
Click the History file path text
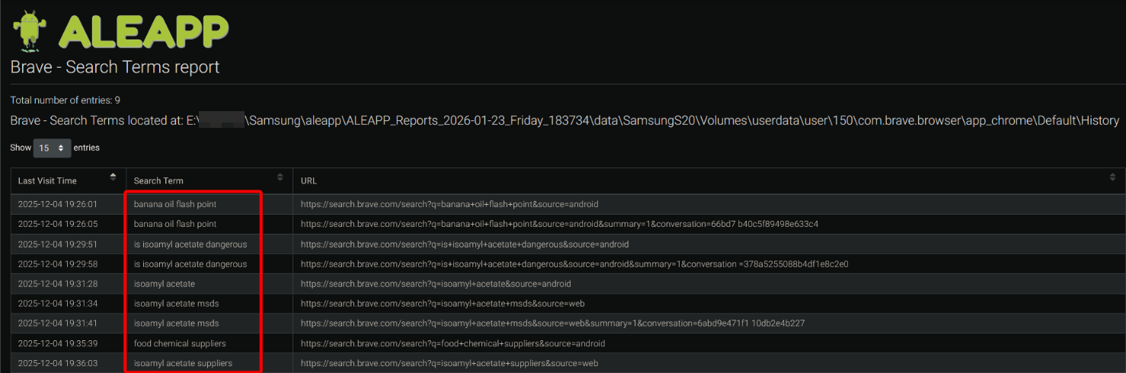565,120
